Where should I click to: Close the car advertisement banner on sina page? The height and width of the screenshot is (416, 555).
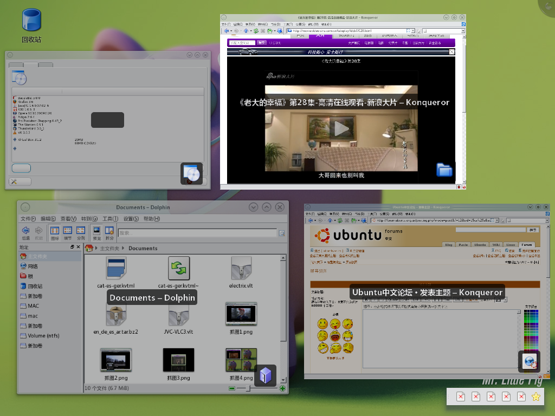(451, 52)
